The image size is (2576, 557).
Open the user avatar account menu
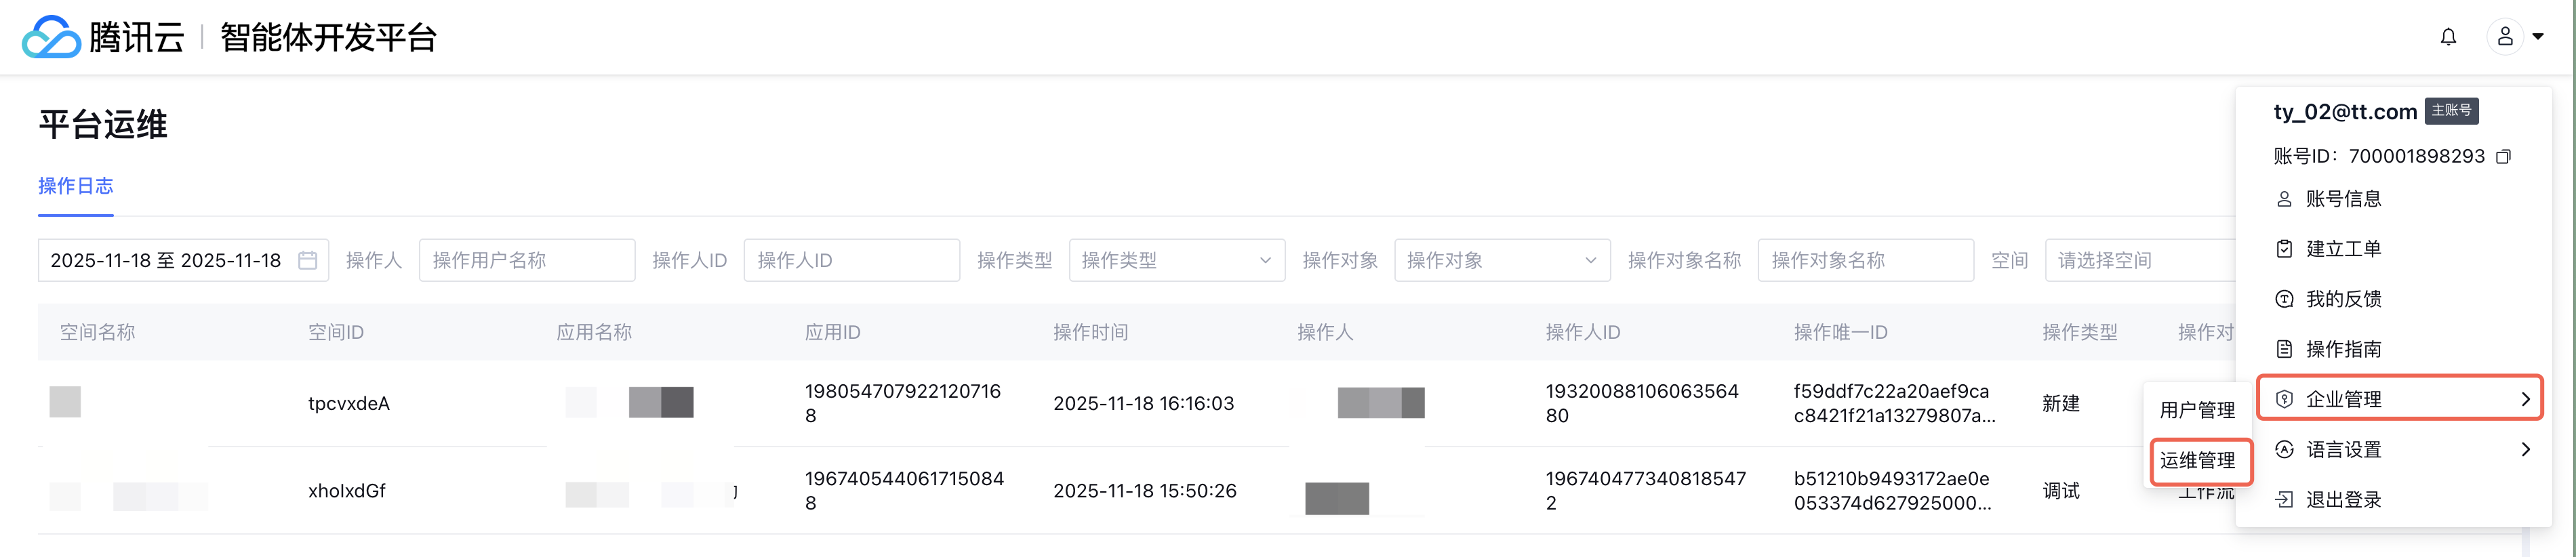pos(2505,37)
